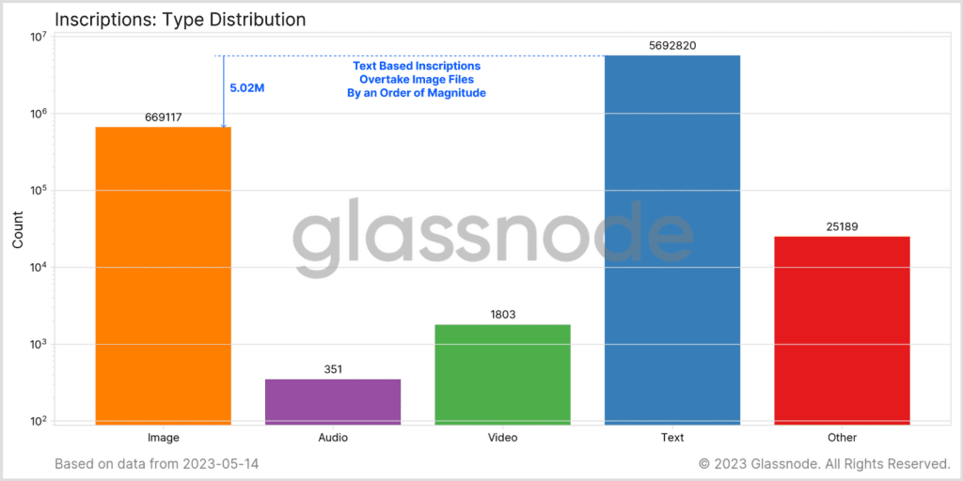
Task: Click the green Video bar
Action: click(502, 374)
